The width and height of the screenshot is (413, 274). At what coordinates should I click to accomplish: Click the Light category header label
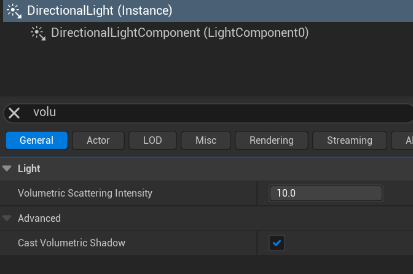point(29,168)
